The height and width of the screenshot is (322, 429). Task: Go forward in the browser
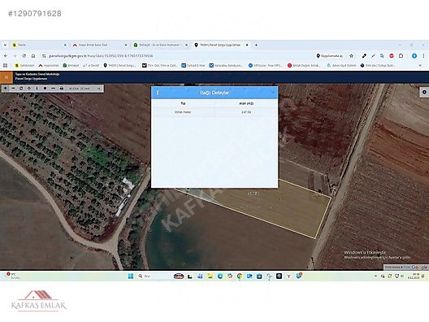click(15, 56)
